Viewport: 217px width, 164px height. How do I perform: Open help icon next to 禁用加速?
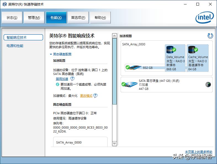click(72, 79)
